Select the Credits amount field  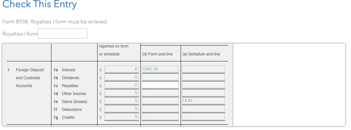pos(122,116)
